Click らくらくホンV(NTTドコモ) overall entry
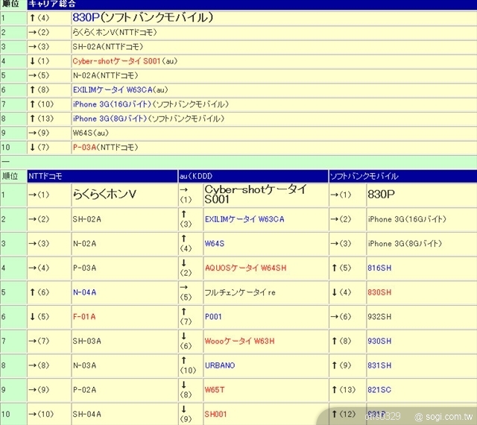477x425 pixels. [x=115, y=32]
